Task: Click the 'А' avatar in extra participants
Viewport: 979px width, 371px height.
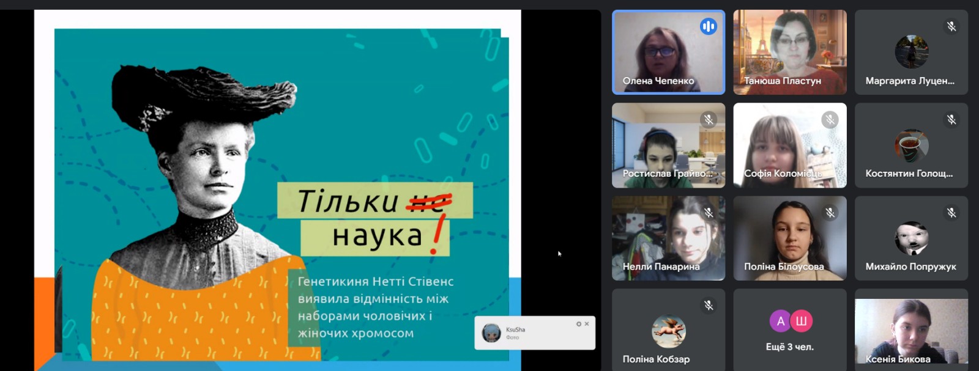Action: tap(780, 321)
